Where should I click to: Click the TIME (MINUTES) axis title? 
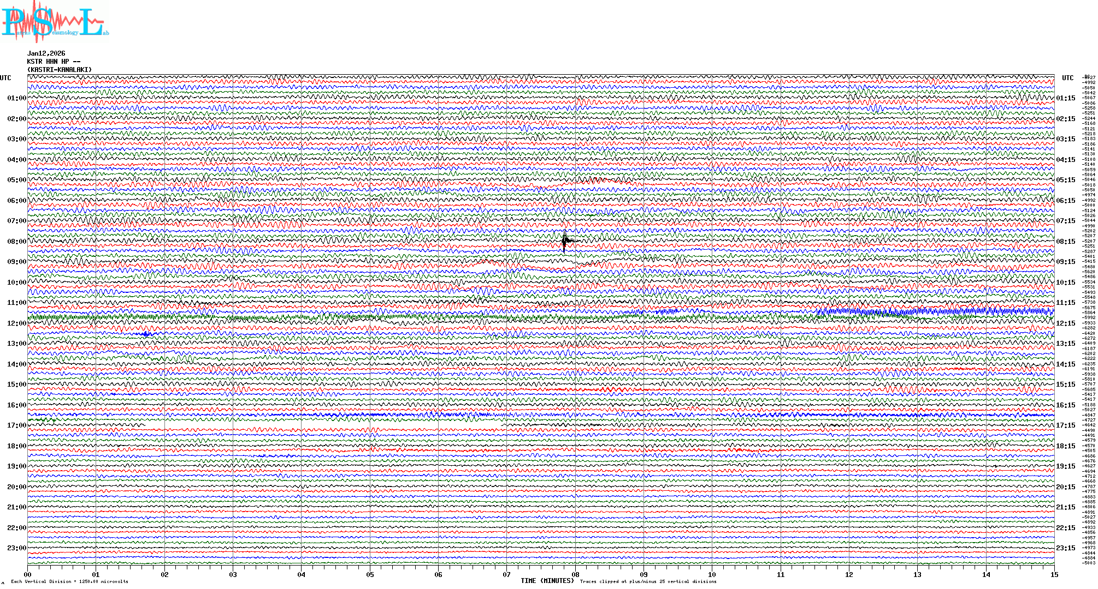[x=547, y=581]
